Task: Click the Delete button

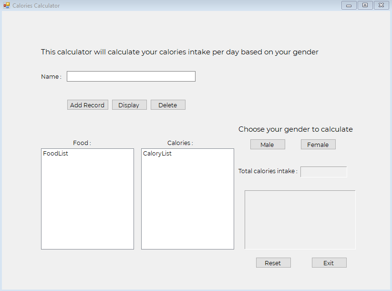Action: point(168,105)
